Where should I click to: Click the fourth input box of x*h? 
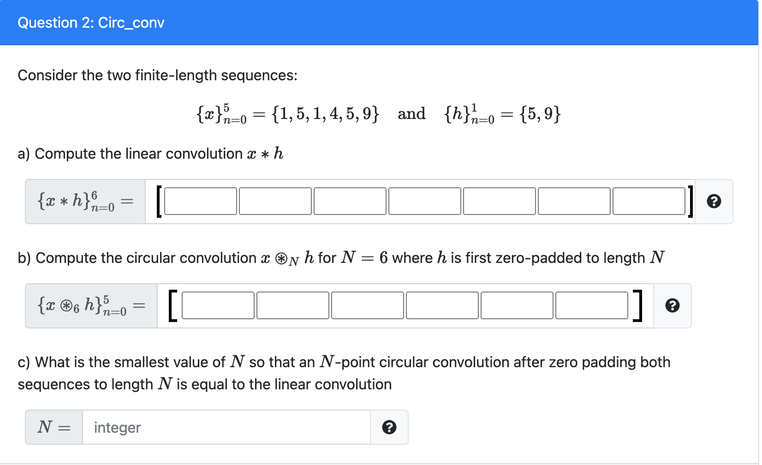(x=424, y=201)
